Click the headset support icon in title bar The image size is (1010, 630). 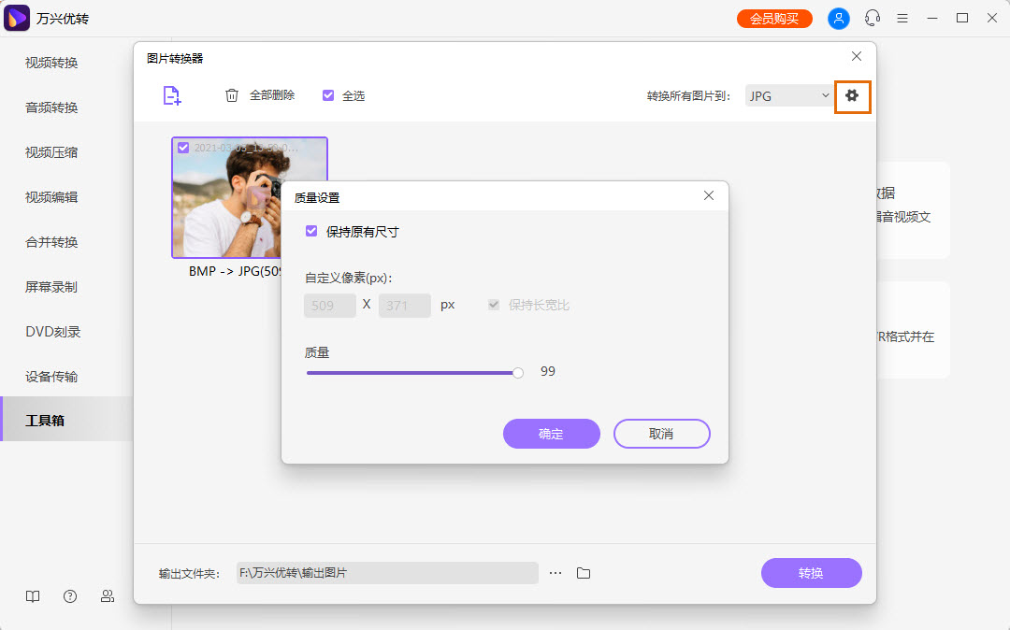click(x=872, y=18)
